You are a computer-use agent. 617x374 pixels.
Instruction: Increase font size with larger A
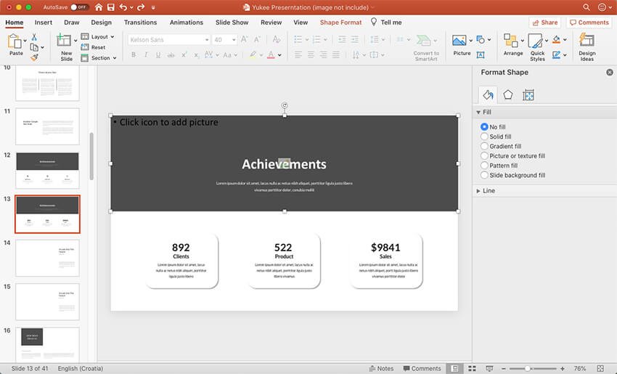coord(244,39)
